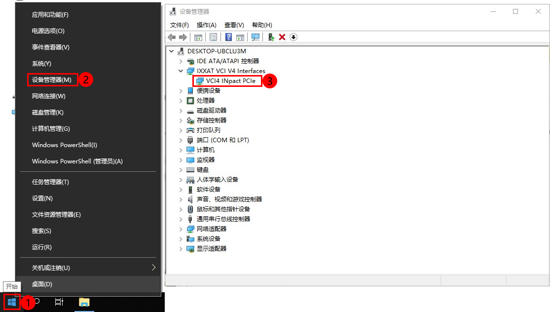Click the show/hide console tree icon
Viewport: 550px width, 312px height.
(198, 37)
